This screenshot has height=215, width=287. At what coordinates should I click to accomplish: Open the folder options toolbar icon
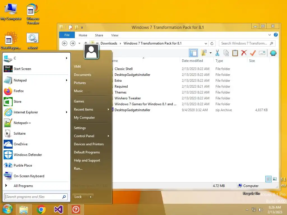(204, 53)
